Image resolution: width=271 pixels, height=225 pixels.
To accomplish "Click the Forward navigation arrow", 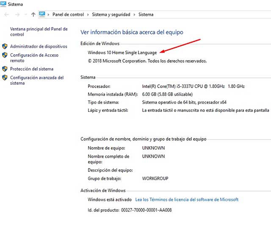I will pos(17,15).
